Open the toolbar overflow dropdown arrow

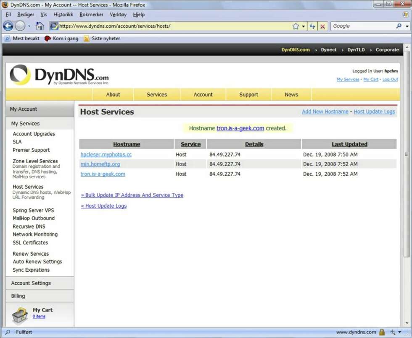[407, 26]
